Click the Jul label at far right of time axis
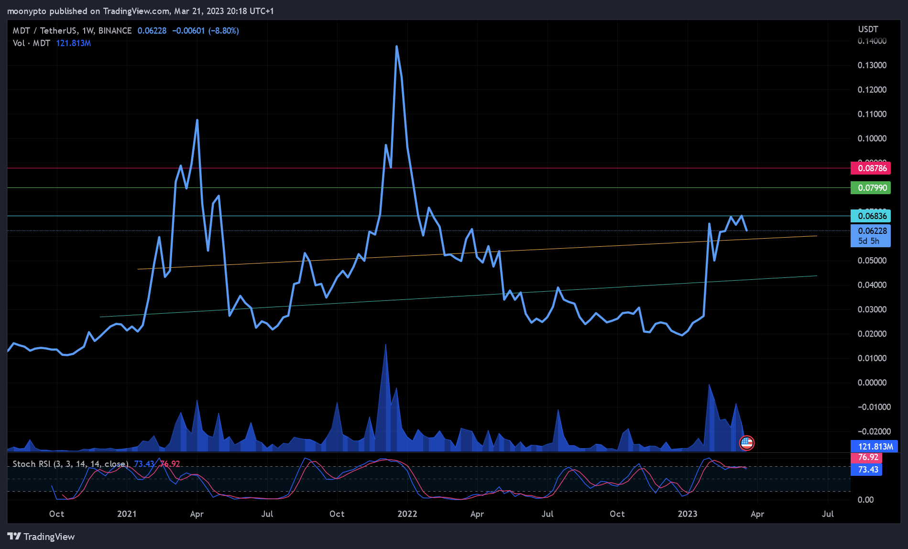The image size is (908, 549). (x=828, y=514)
